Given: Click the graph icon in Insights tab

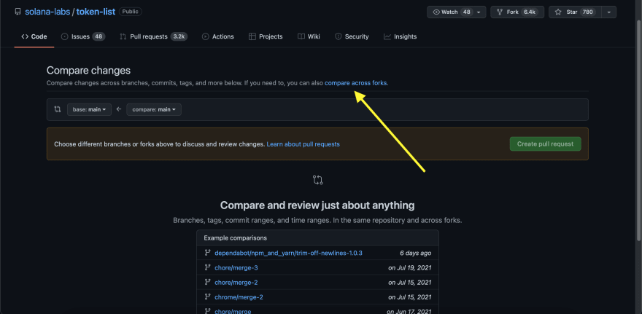Looking at the screenshot, I should (387, 37).
